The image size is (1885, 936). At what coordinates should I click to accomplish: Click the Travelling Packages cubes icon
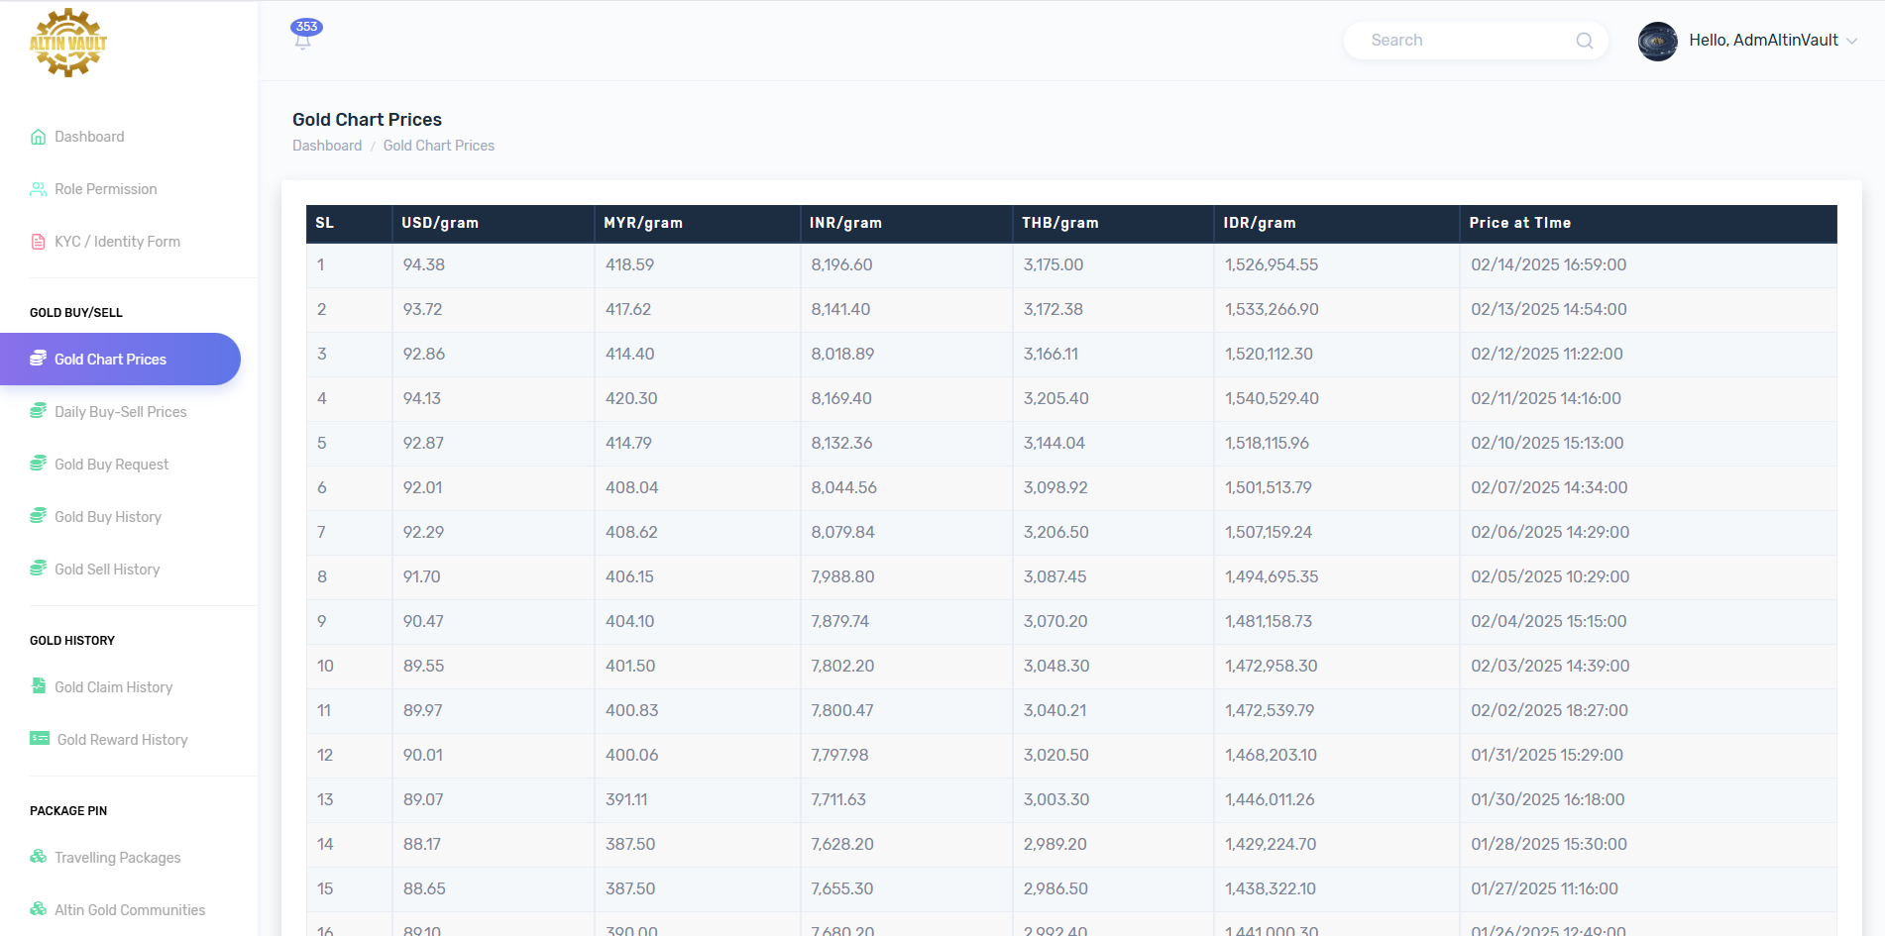tap(38, 857)
